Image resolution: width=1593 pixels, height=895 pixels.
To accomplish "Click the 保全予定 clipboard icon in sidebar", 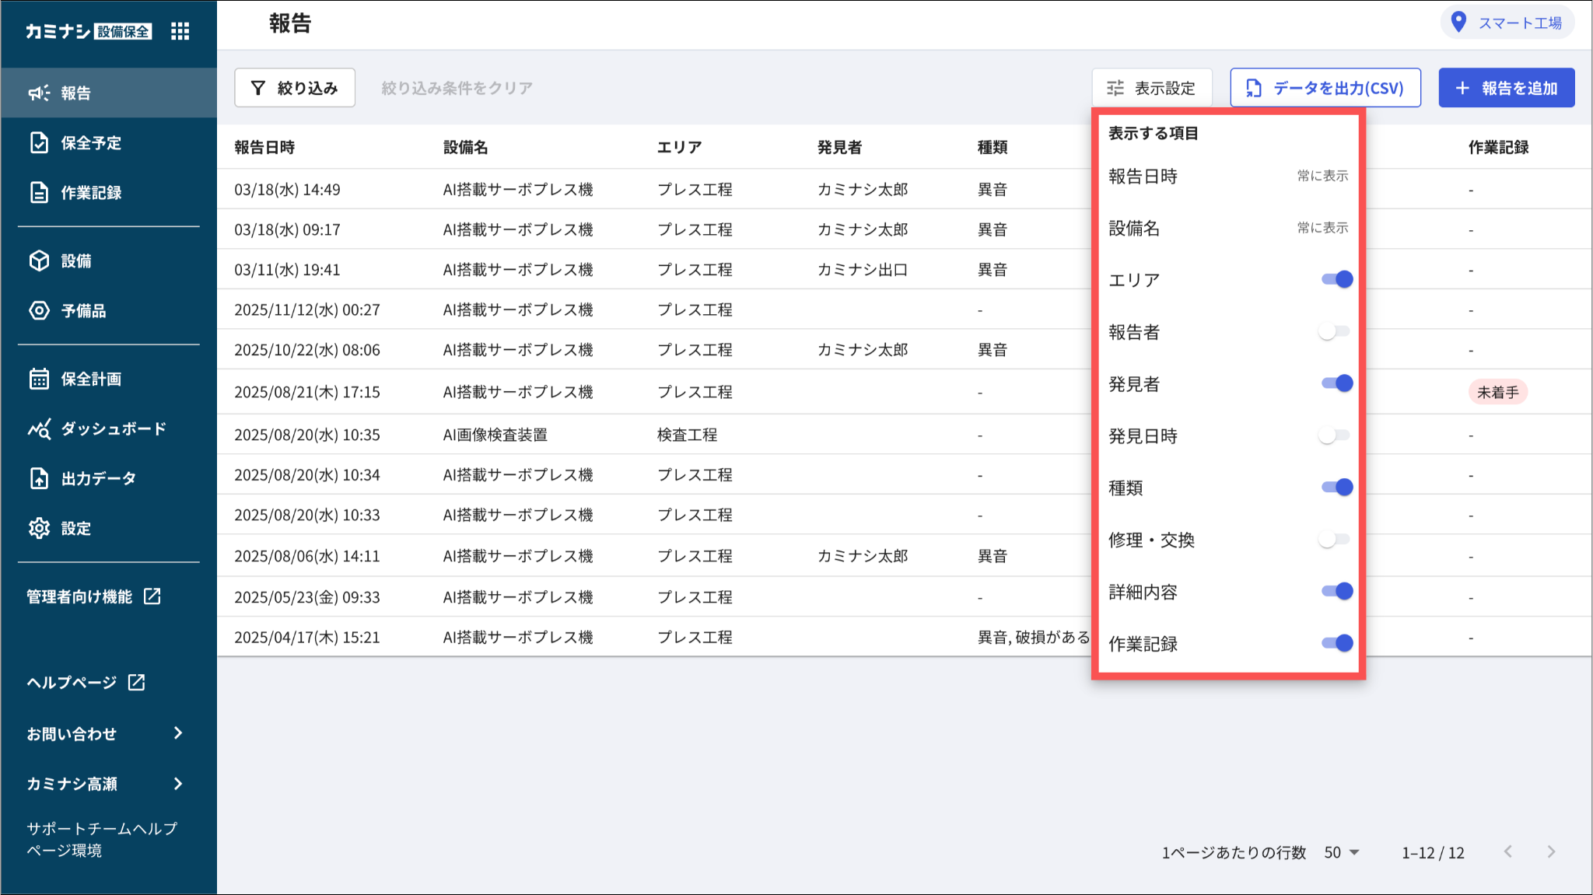I will click(39, 142).
